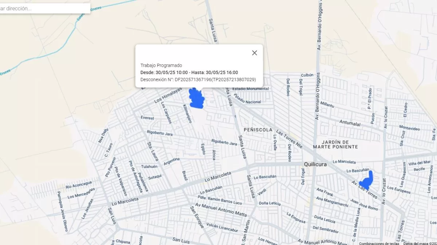Click the Everest street label
The height and width of the screenshot is (245, 437).
click(x=147, y=118)
